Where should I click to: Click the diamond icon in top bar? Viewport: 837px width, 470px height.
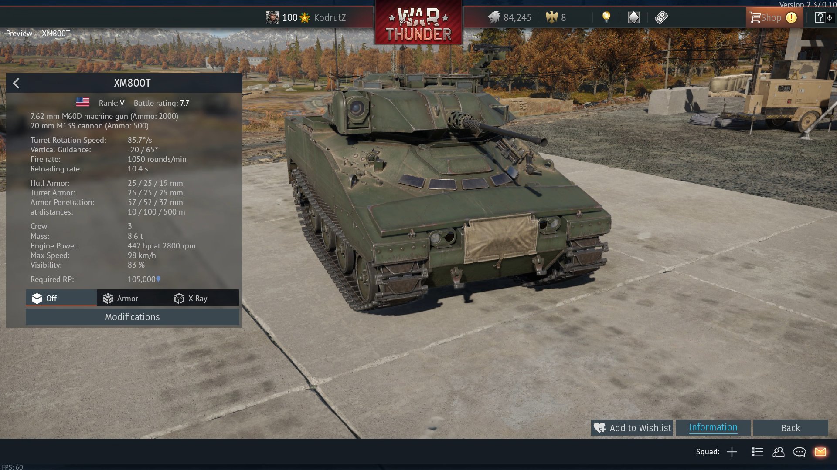click(633, 17)
